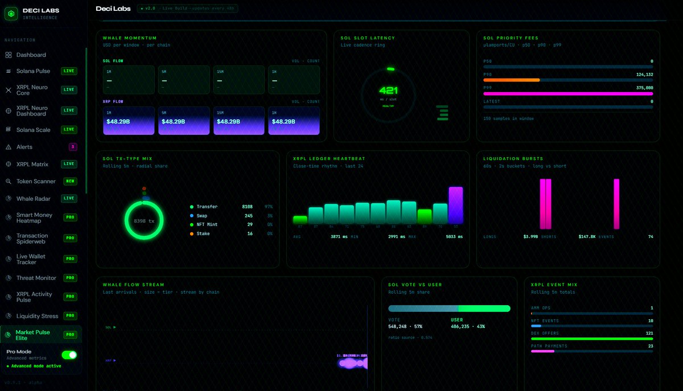683x391 pixels.
Task: Click the Smart Money Heatmap icon
Action: point(9,218)
